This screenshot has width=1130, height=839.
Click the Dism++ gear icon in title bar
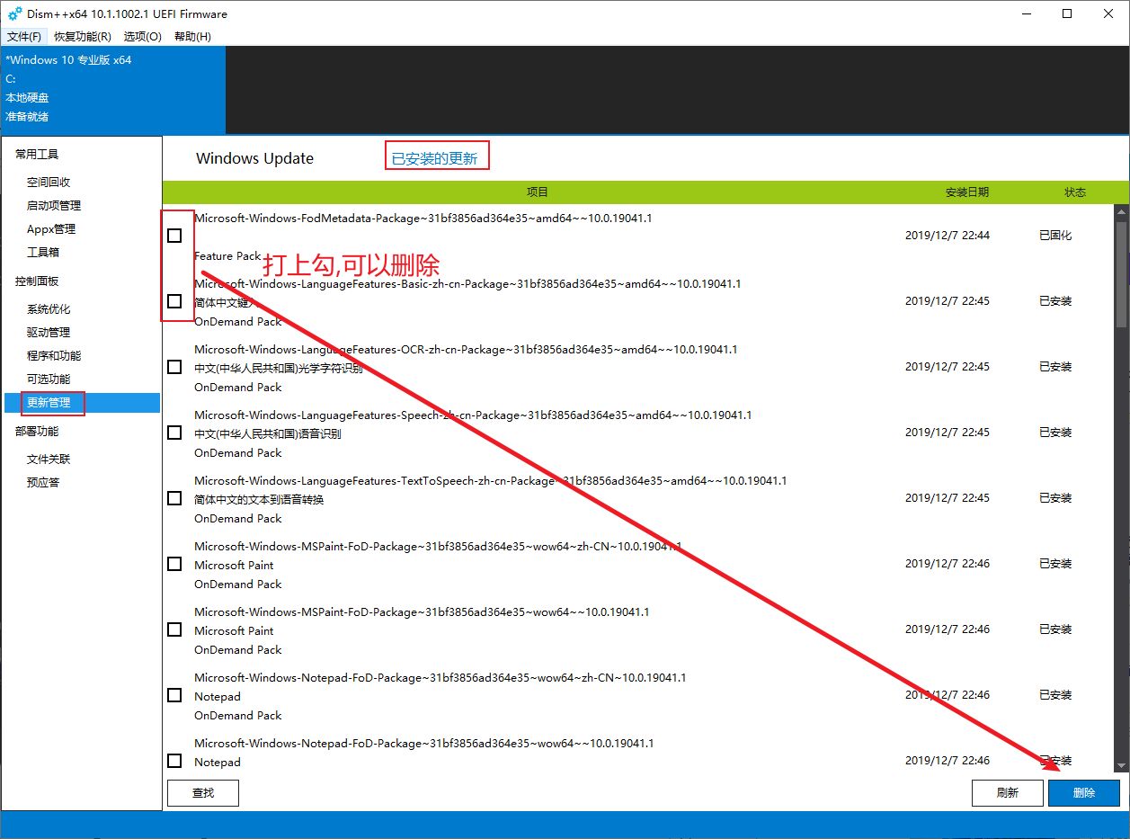[x=15, y=13]
